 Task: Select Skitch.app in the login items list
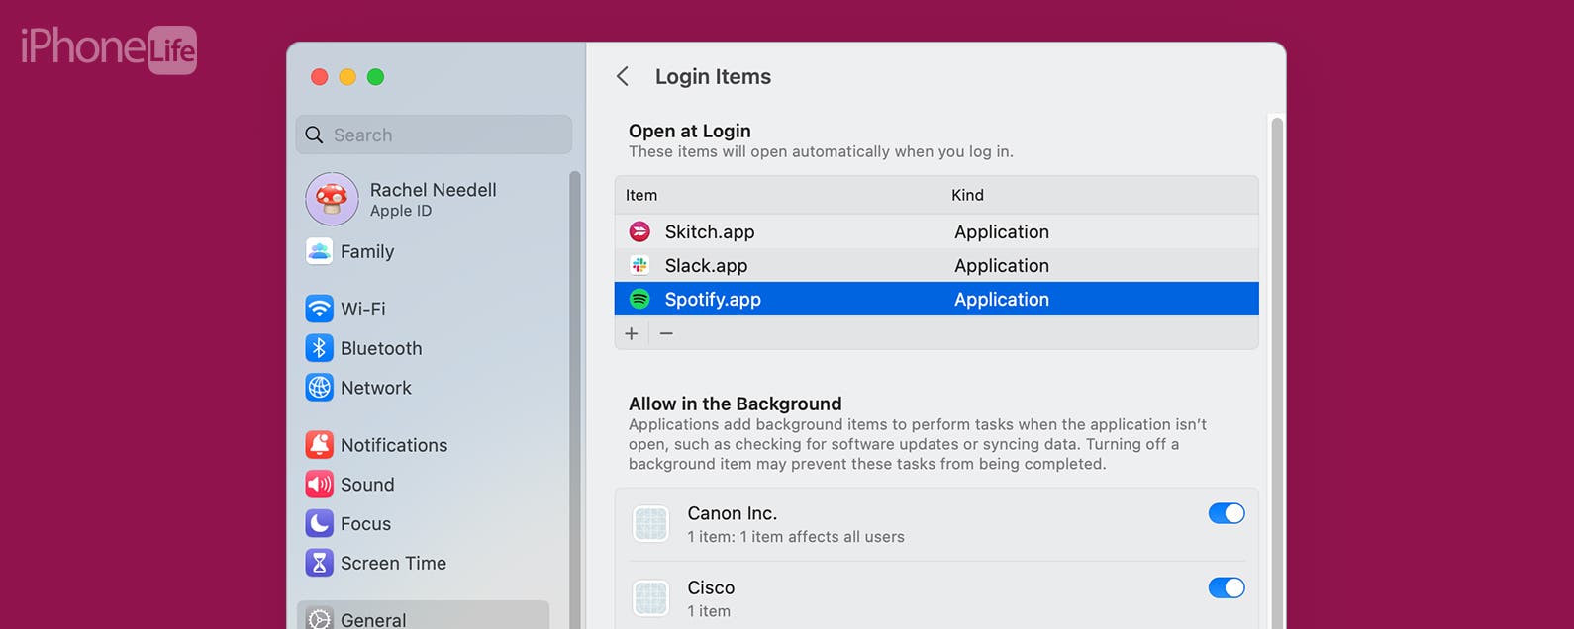[x=936, y=231]
